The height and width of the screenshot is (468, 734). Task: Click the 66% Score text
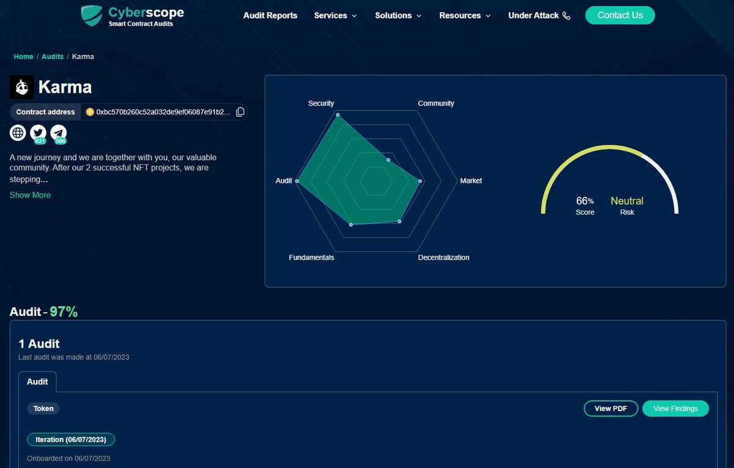point(585,205)
